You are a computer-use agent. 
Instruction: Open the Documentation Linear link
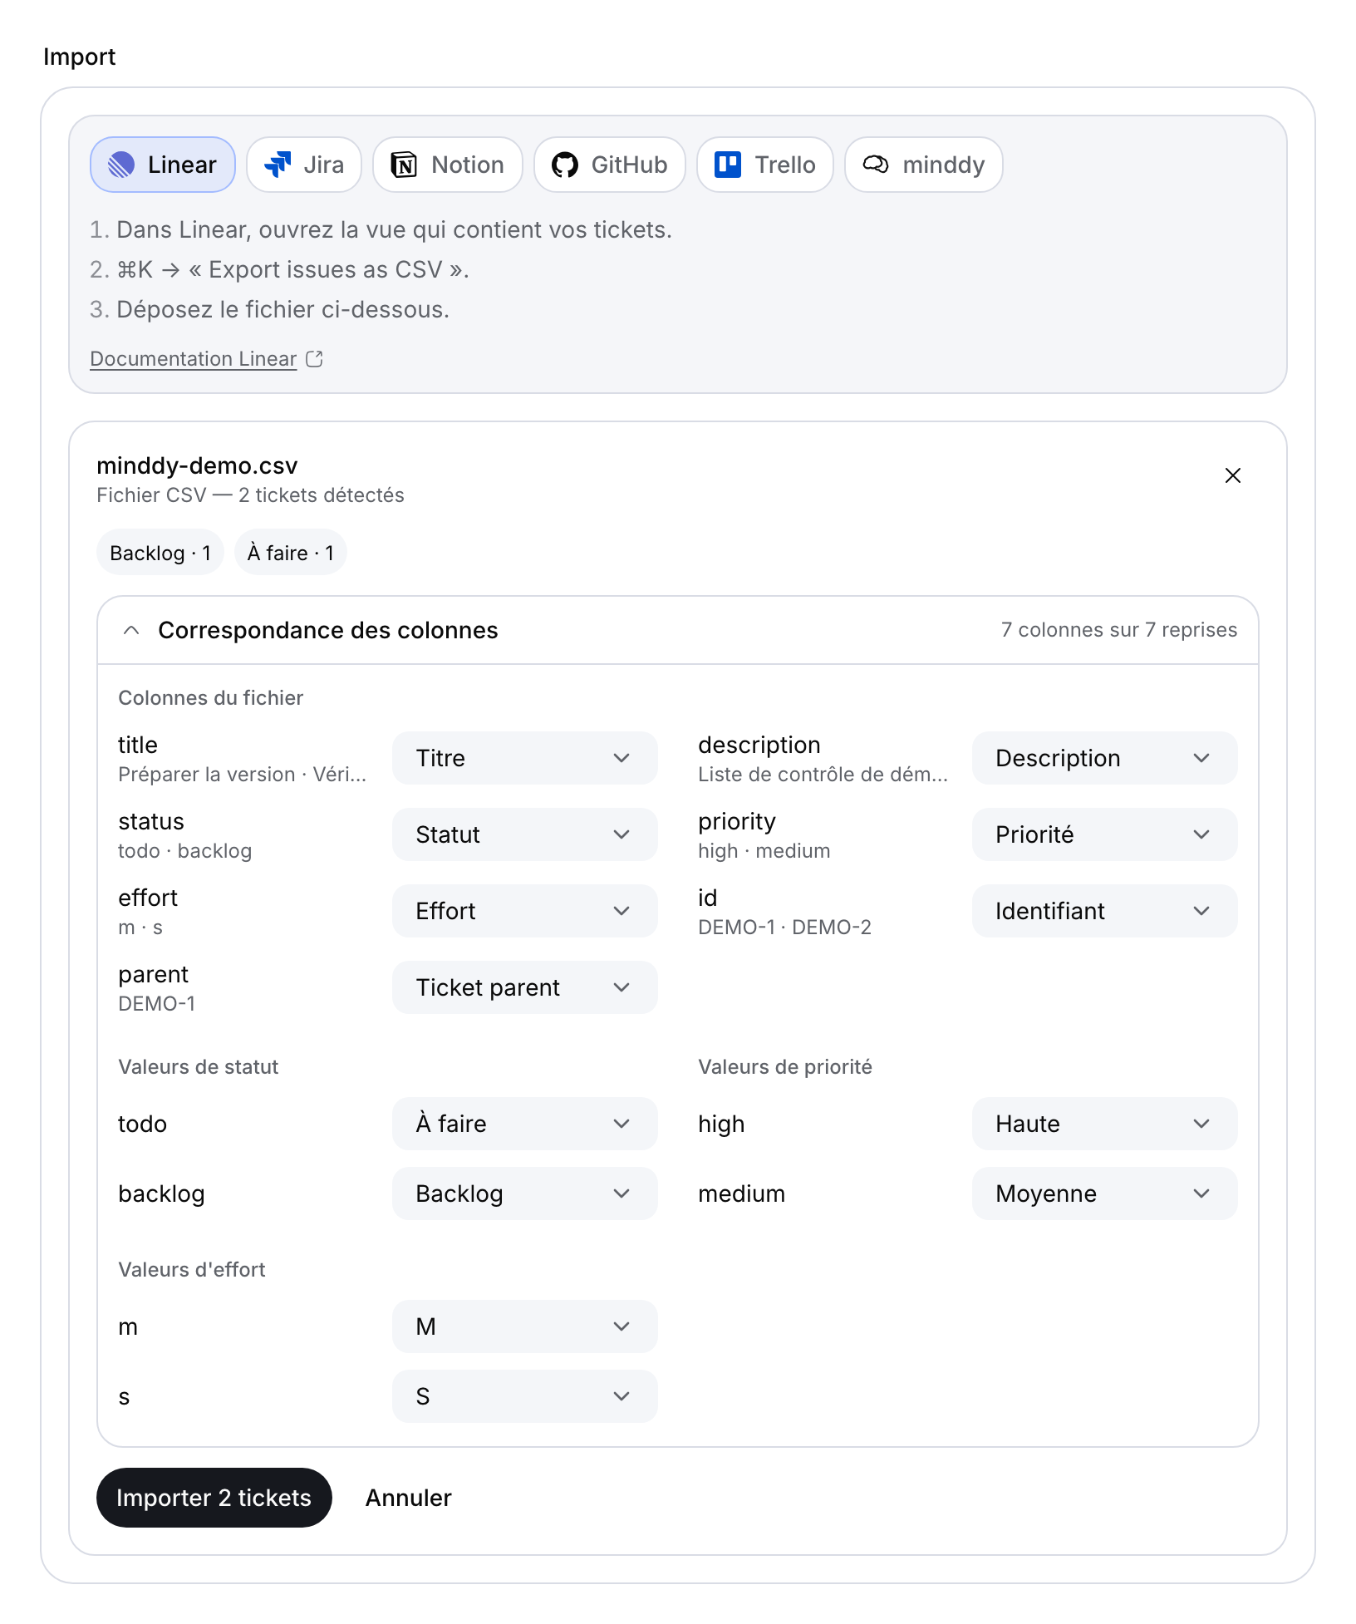click(x=194, y=359)
